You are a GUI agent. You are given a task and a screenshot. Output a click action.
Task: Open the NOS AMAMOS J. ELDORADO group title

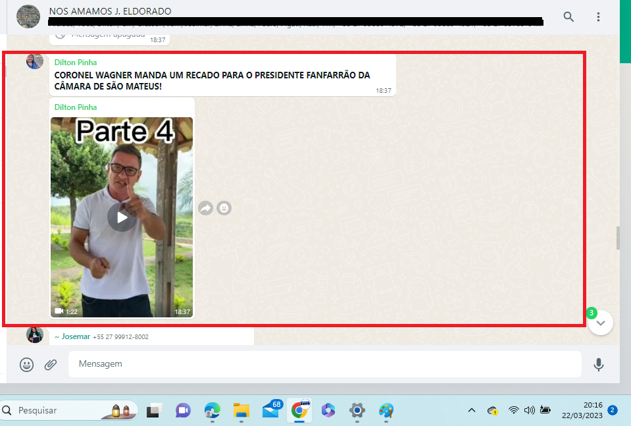[x=111, y=11]
